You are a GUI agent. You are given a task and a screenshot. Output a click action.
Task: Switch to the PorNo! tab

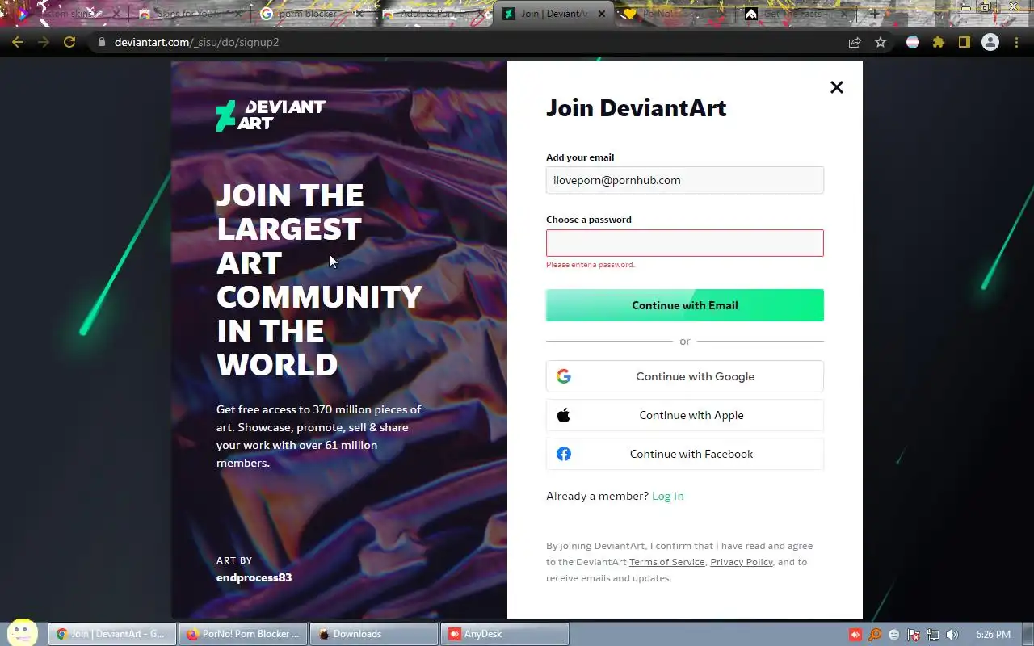coord(675,14)
